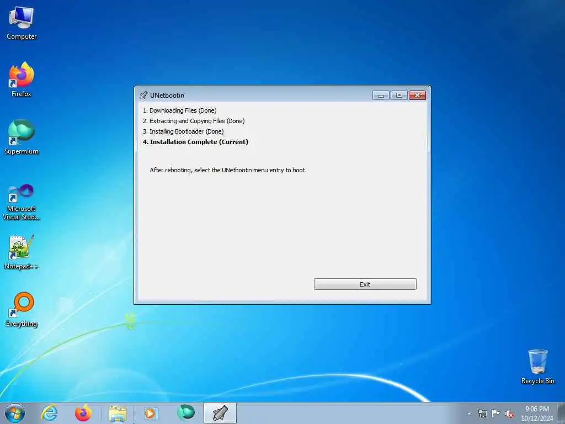Image resolution: width=565 pixels, height=424 pixels.
Task: Open the network status tray icon
Action: (x=482, y=414)
